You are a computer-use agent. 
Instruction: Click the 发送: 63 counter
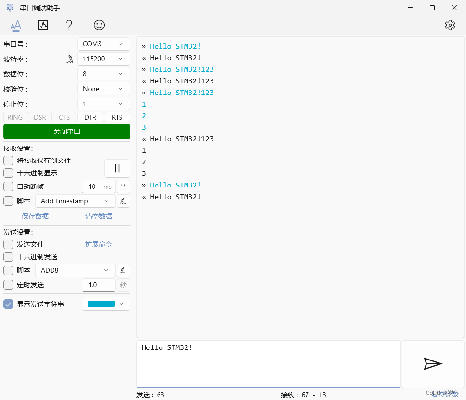[x=150, y=395]
